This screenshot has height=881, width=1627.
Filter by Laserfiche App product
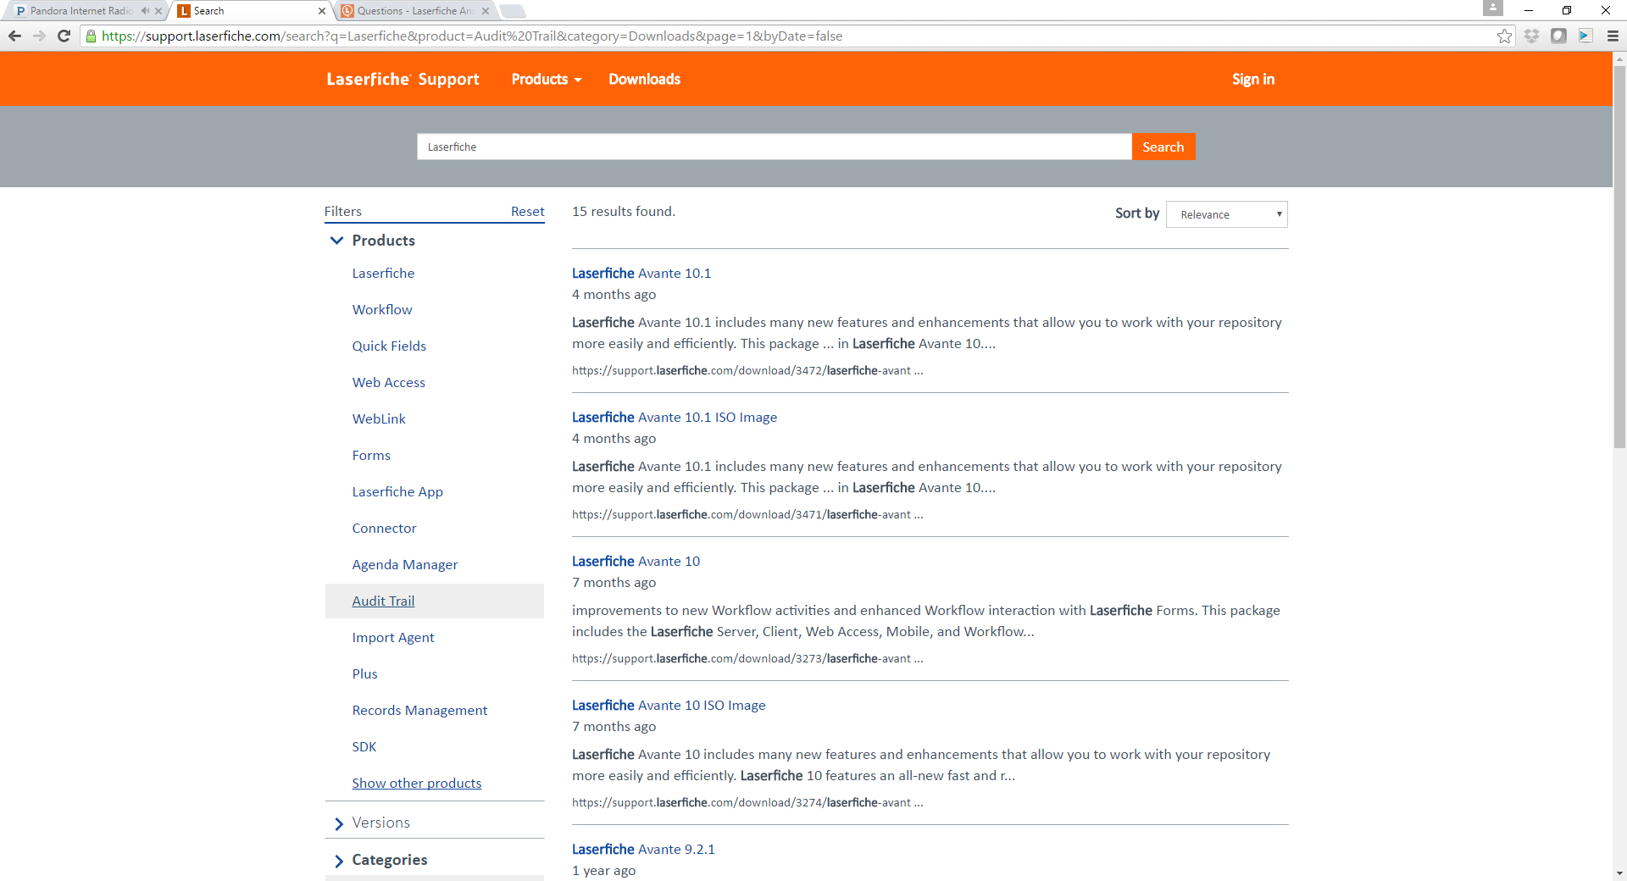click(397, 491)
